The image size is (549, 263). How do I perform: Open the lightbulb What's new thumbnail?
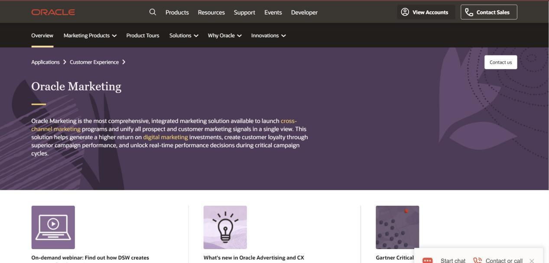(x=225, y=227)
